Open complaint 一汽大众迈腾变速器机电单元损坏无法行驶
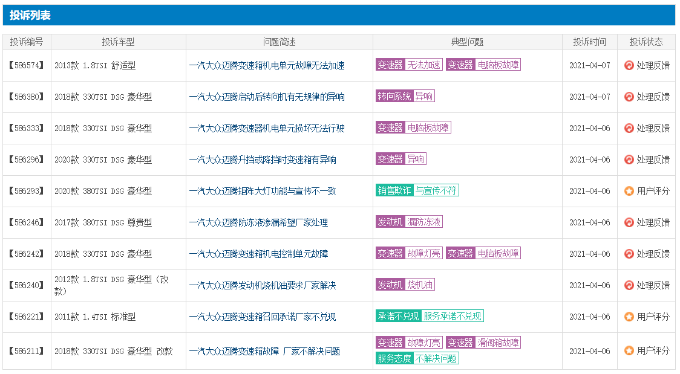Screen dimensions: 680x374 (x=267, y=128)
